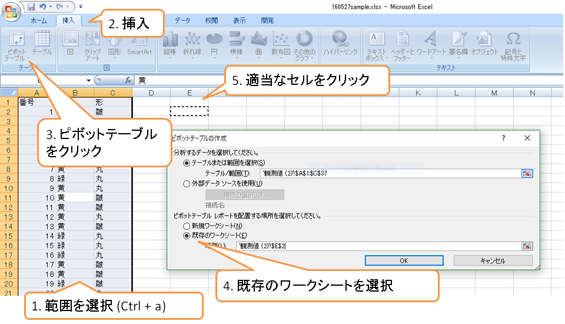565x324 pixels.
Task: Select the 'テーブルまたは範囲を選択' radio button
Action: tap(188, 163)
